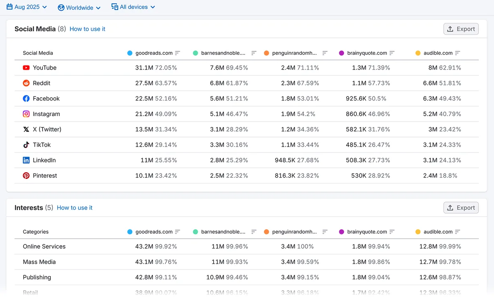Click the Instagram logo icon
The image size is (494, 300).
click(x=26, y=114)
